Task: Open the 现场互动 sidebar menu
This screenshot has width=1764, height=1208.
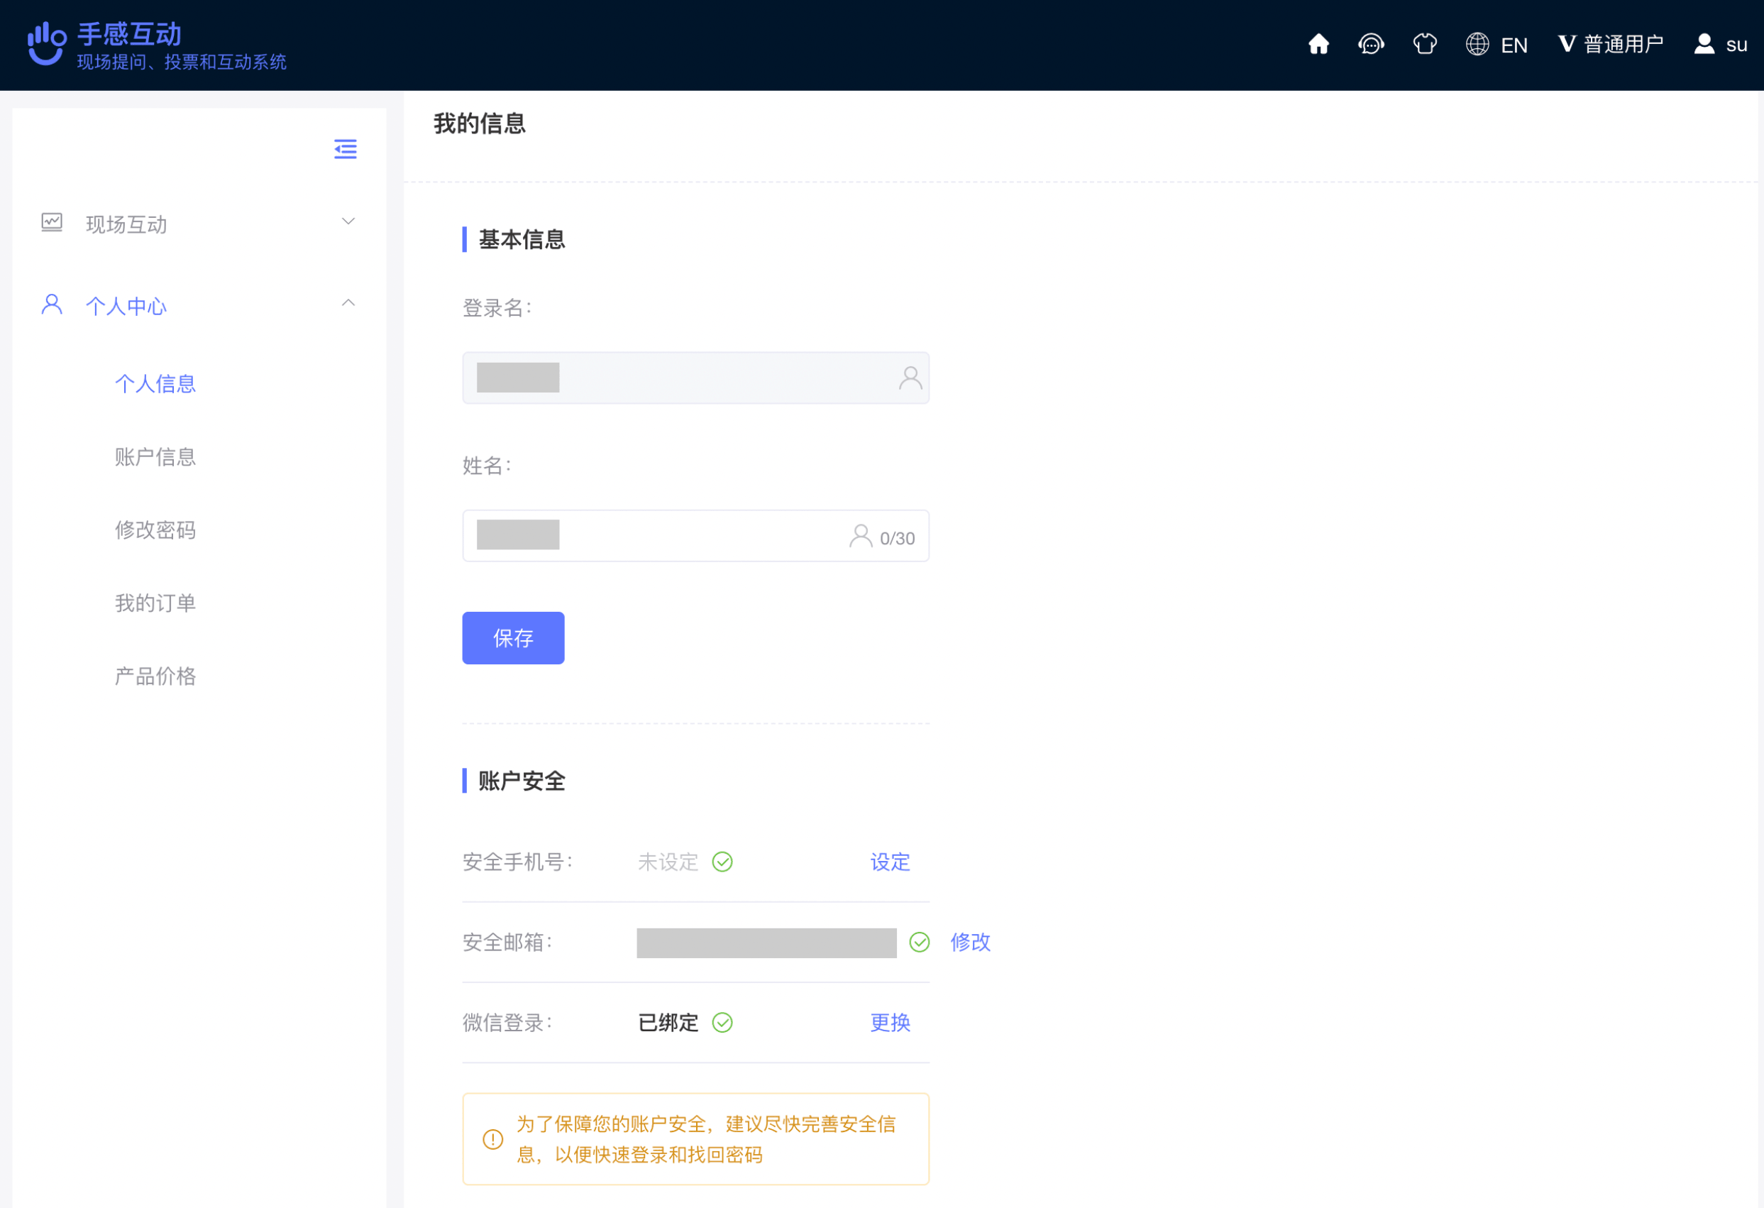Action: click(199, 224)
